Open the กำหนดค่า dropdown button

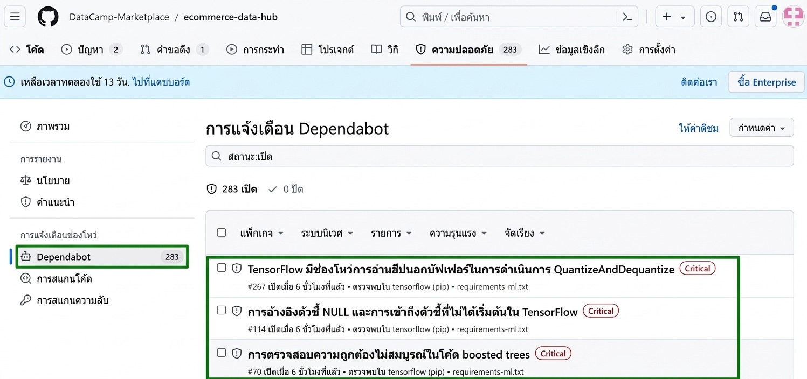(x=762, y=128)
